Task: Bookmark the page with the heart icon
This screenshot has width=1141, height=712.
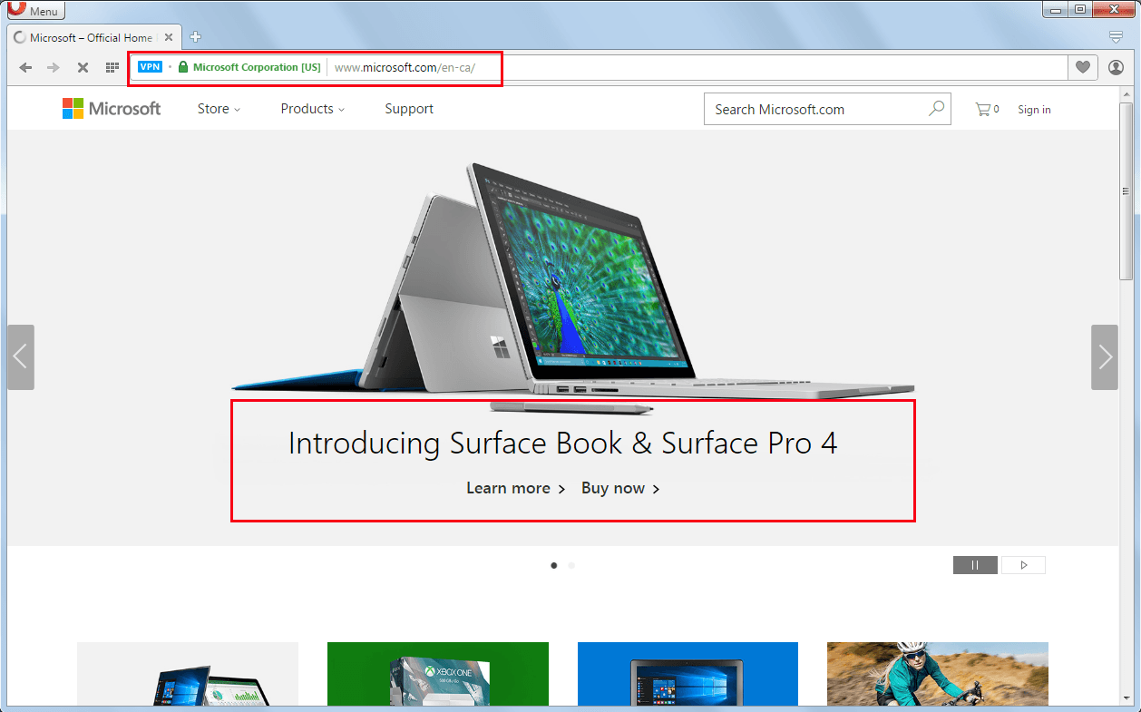Action: [x=1083, y=67]
